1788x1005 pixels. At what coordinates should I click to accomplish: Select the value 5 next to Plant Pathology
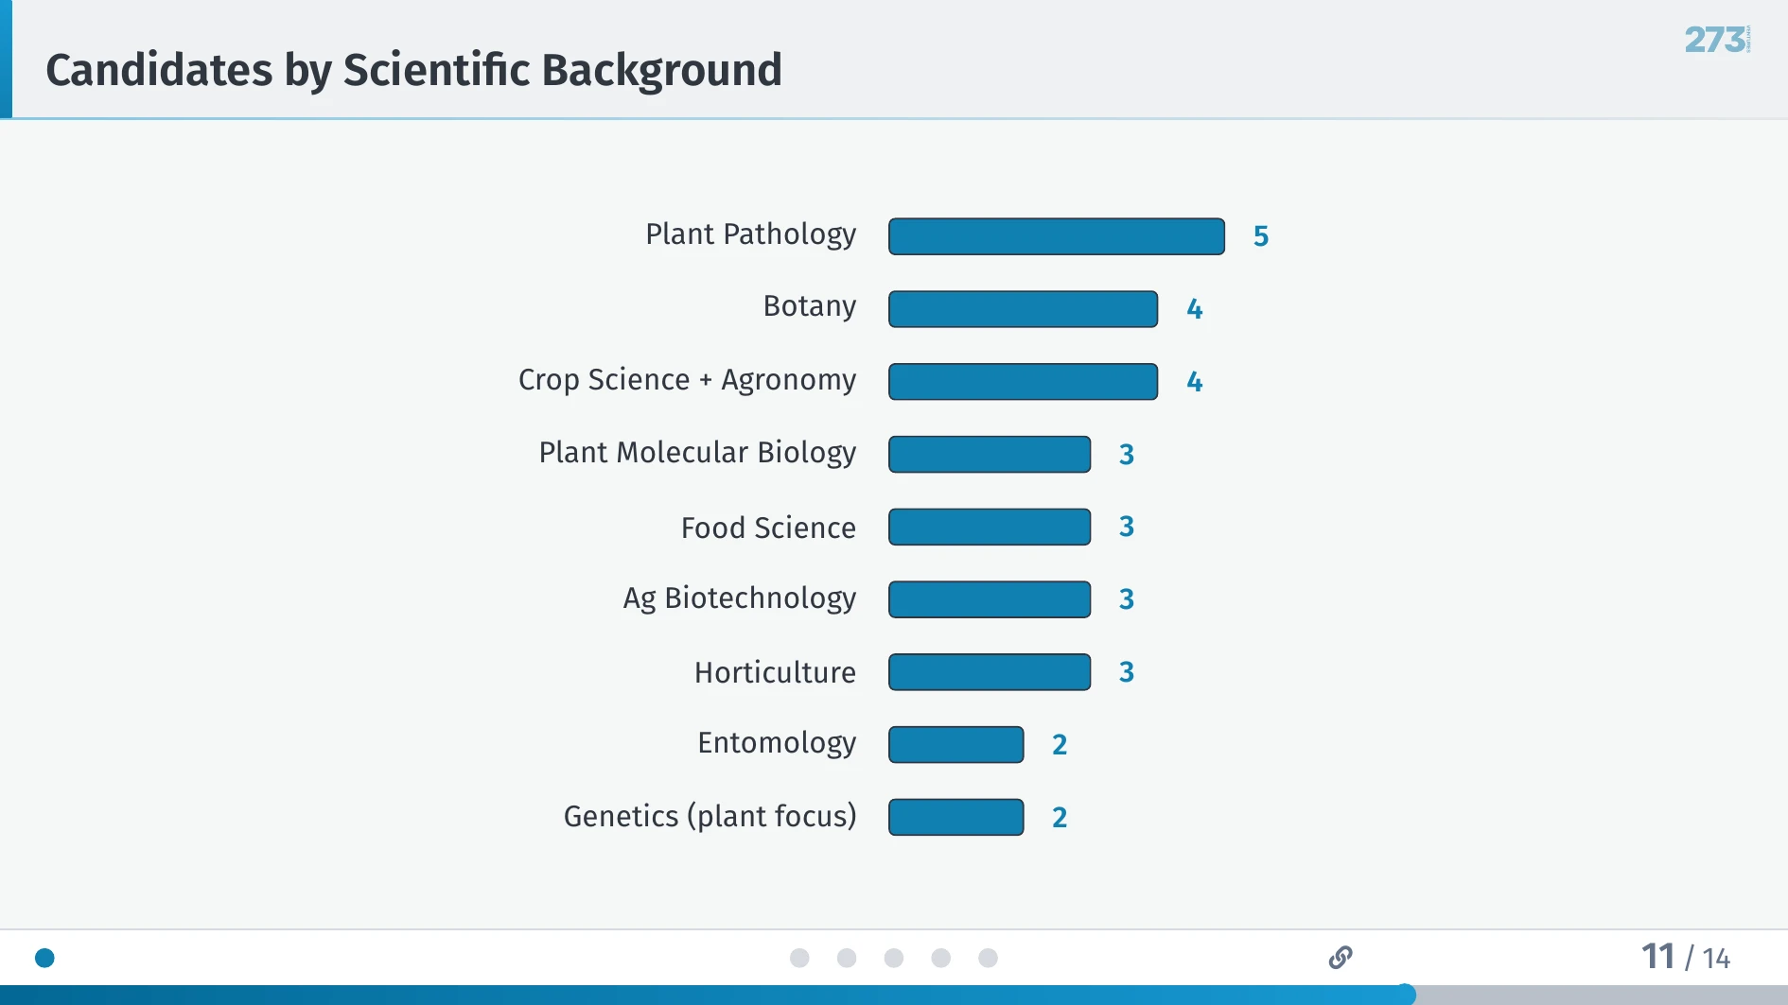[x=1262, y=235]
